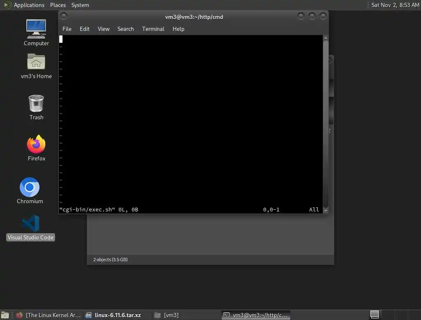Open the Terminal menu
421x320 pixels.
pyautogui.click(x=153, y=29)
